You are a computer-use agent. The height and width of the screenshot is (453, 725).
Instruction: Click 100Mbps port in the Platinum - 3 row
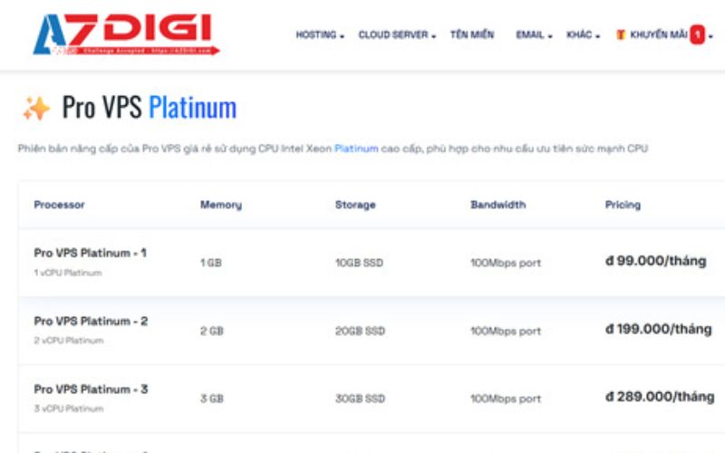[506, 399]
